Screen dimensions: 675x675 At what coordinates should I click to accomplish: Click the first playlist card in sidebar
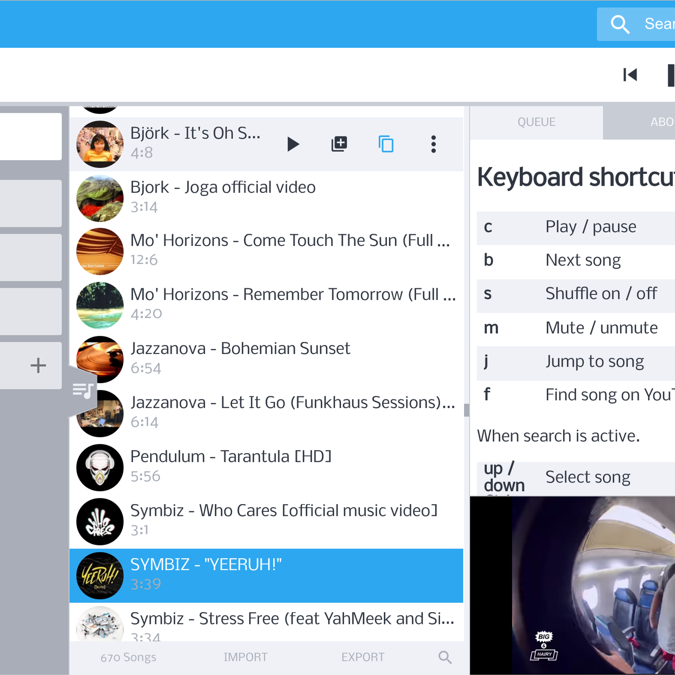pyautogui.click(x=31, y=136)
